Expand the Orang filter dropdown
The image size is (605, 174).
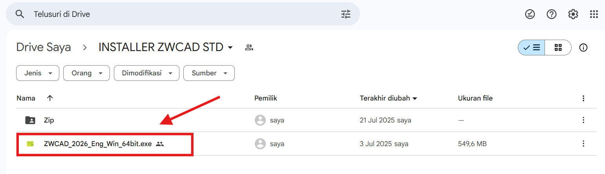(x=87, y=73)
